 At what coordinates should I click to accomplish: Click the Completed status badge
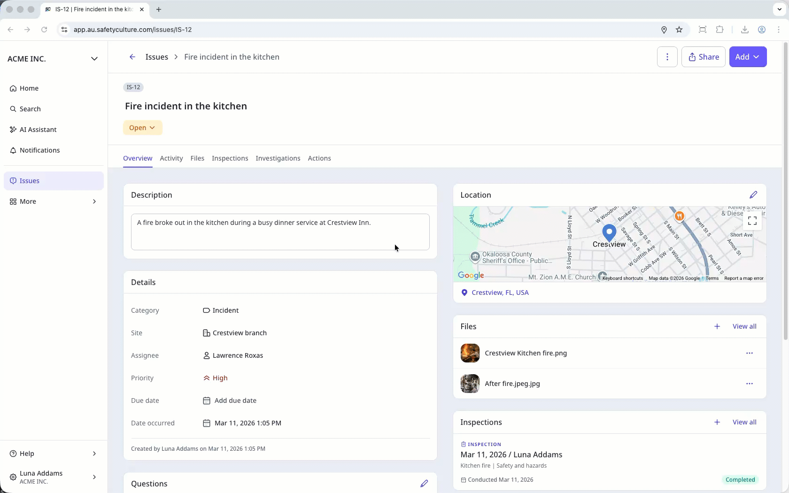[x=740, y=480]
